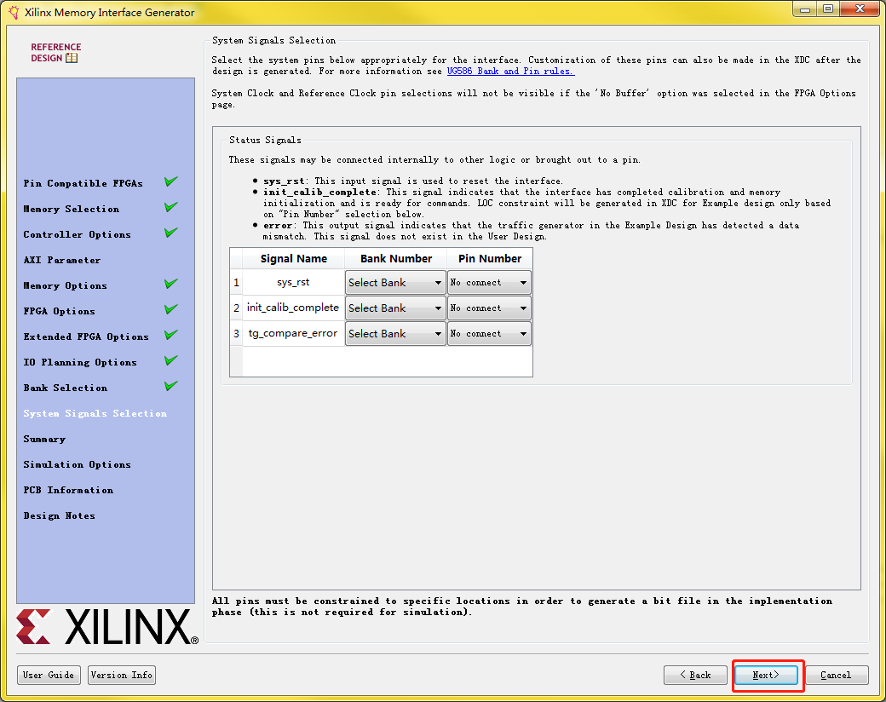Open the User Guide
This screenshot has width=886, height=702.
49,674
